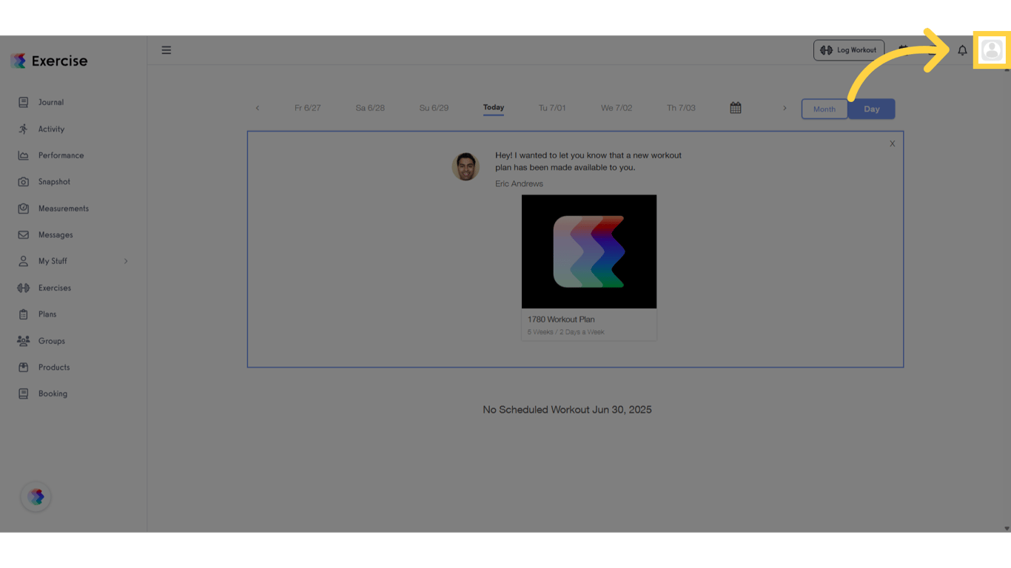The image size is (1011, 568).
Task: Open the Performance chart icon
Action: 24,155
